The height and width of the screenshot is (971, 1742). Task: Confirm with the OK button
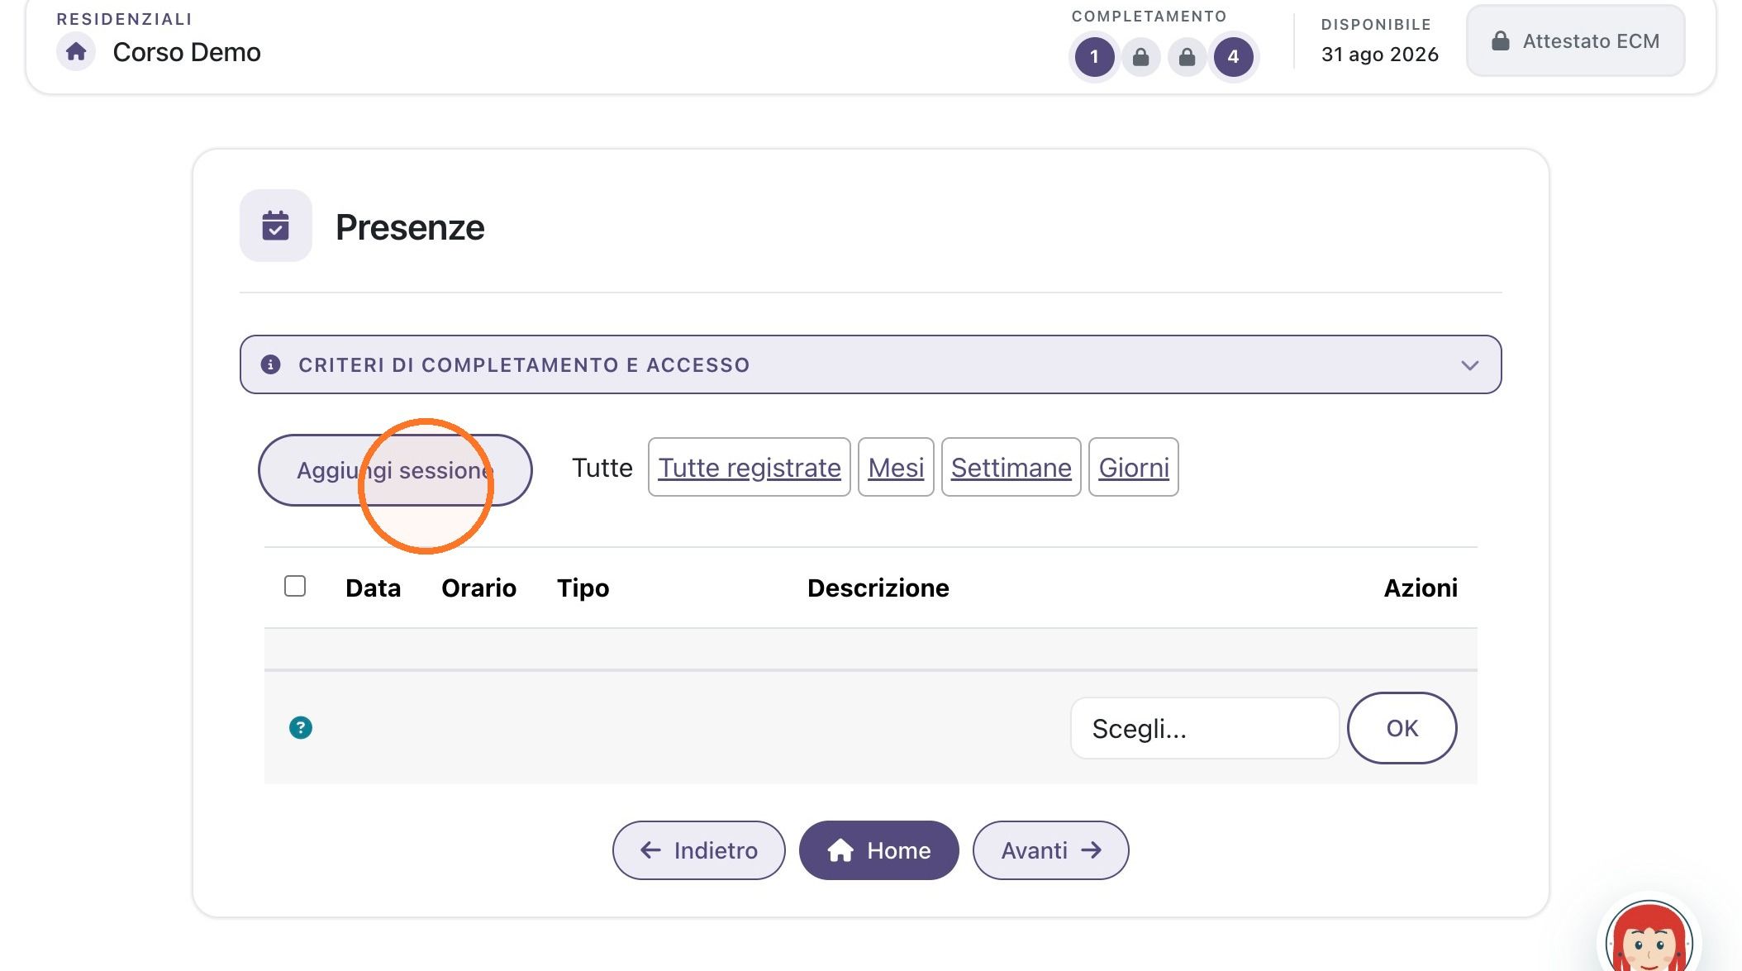pos(1402,728)
